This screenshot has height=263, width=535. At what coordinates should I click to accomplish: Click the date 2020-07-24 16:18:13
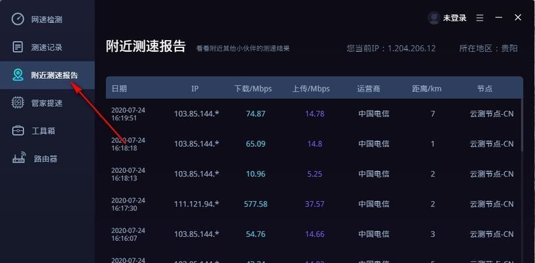tap(128, 174)
